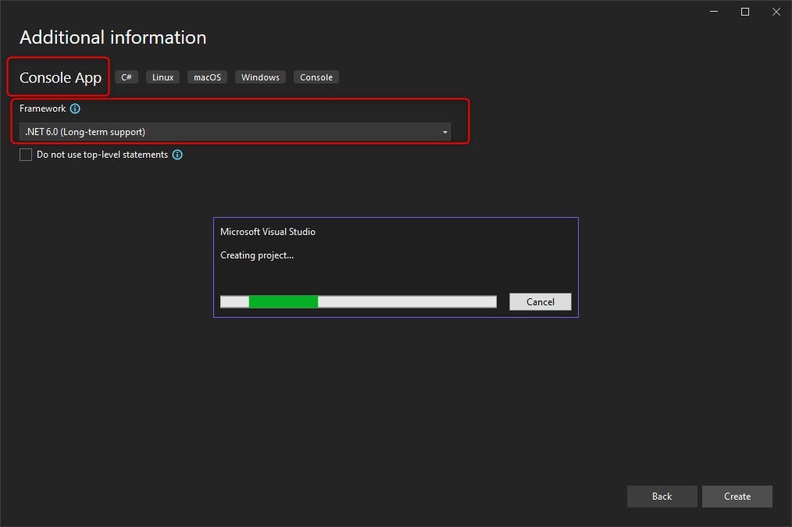This screenshot has width=792, height=527.
Task: Click the Creating project status text
Action: point(257,255)
